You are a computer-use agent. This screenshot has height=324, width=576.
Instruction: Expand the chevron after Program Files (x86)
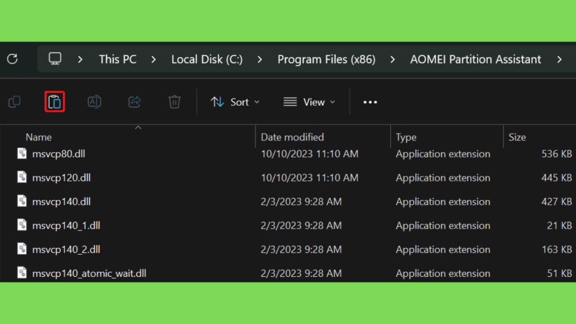coord(392,59)
